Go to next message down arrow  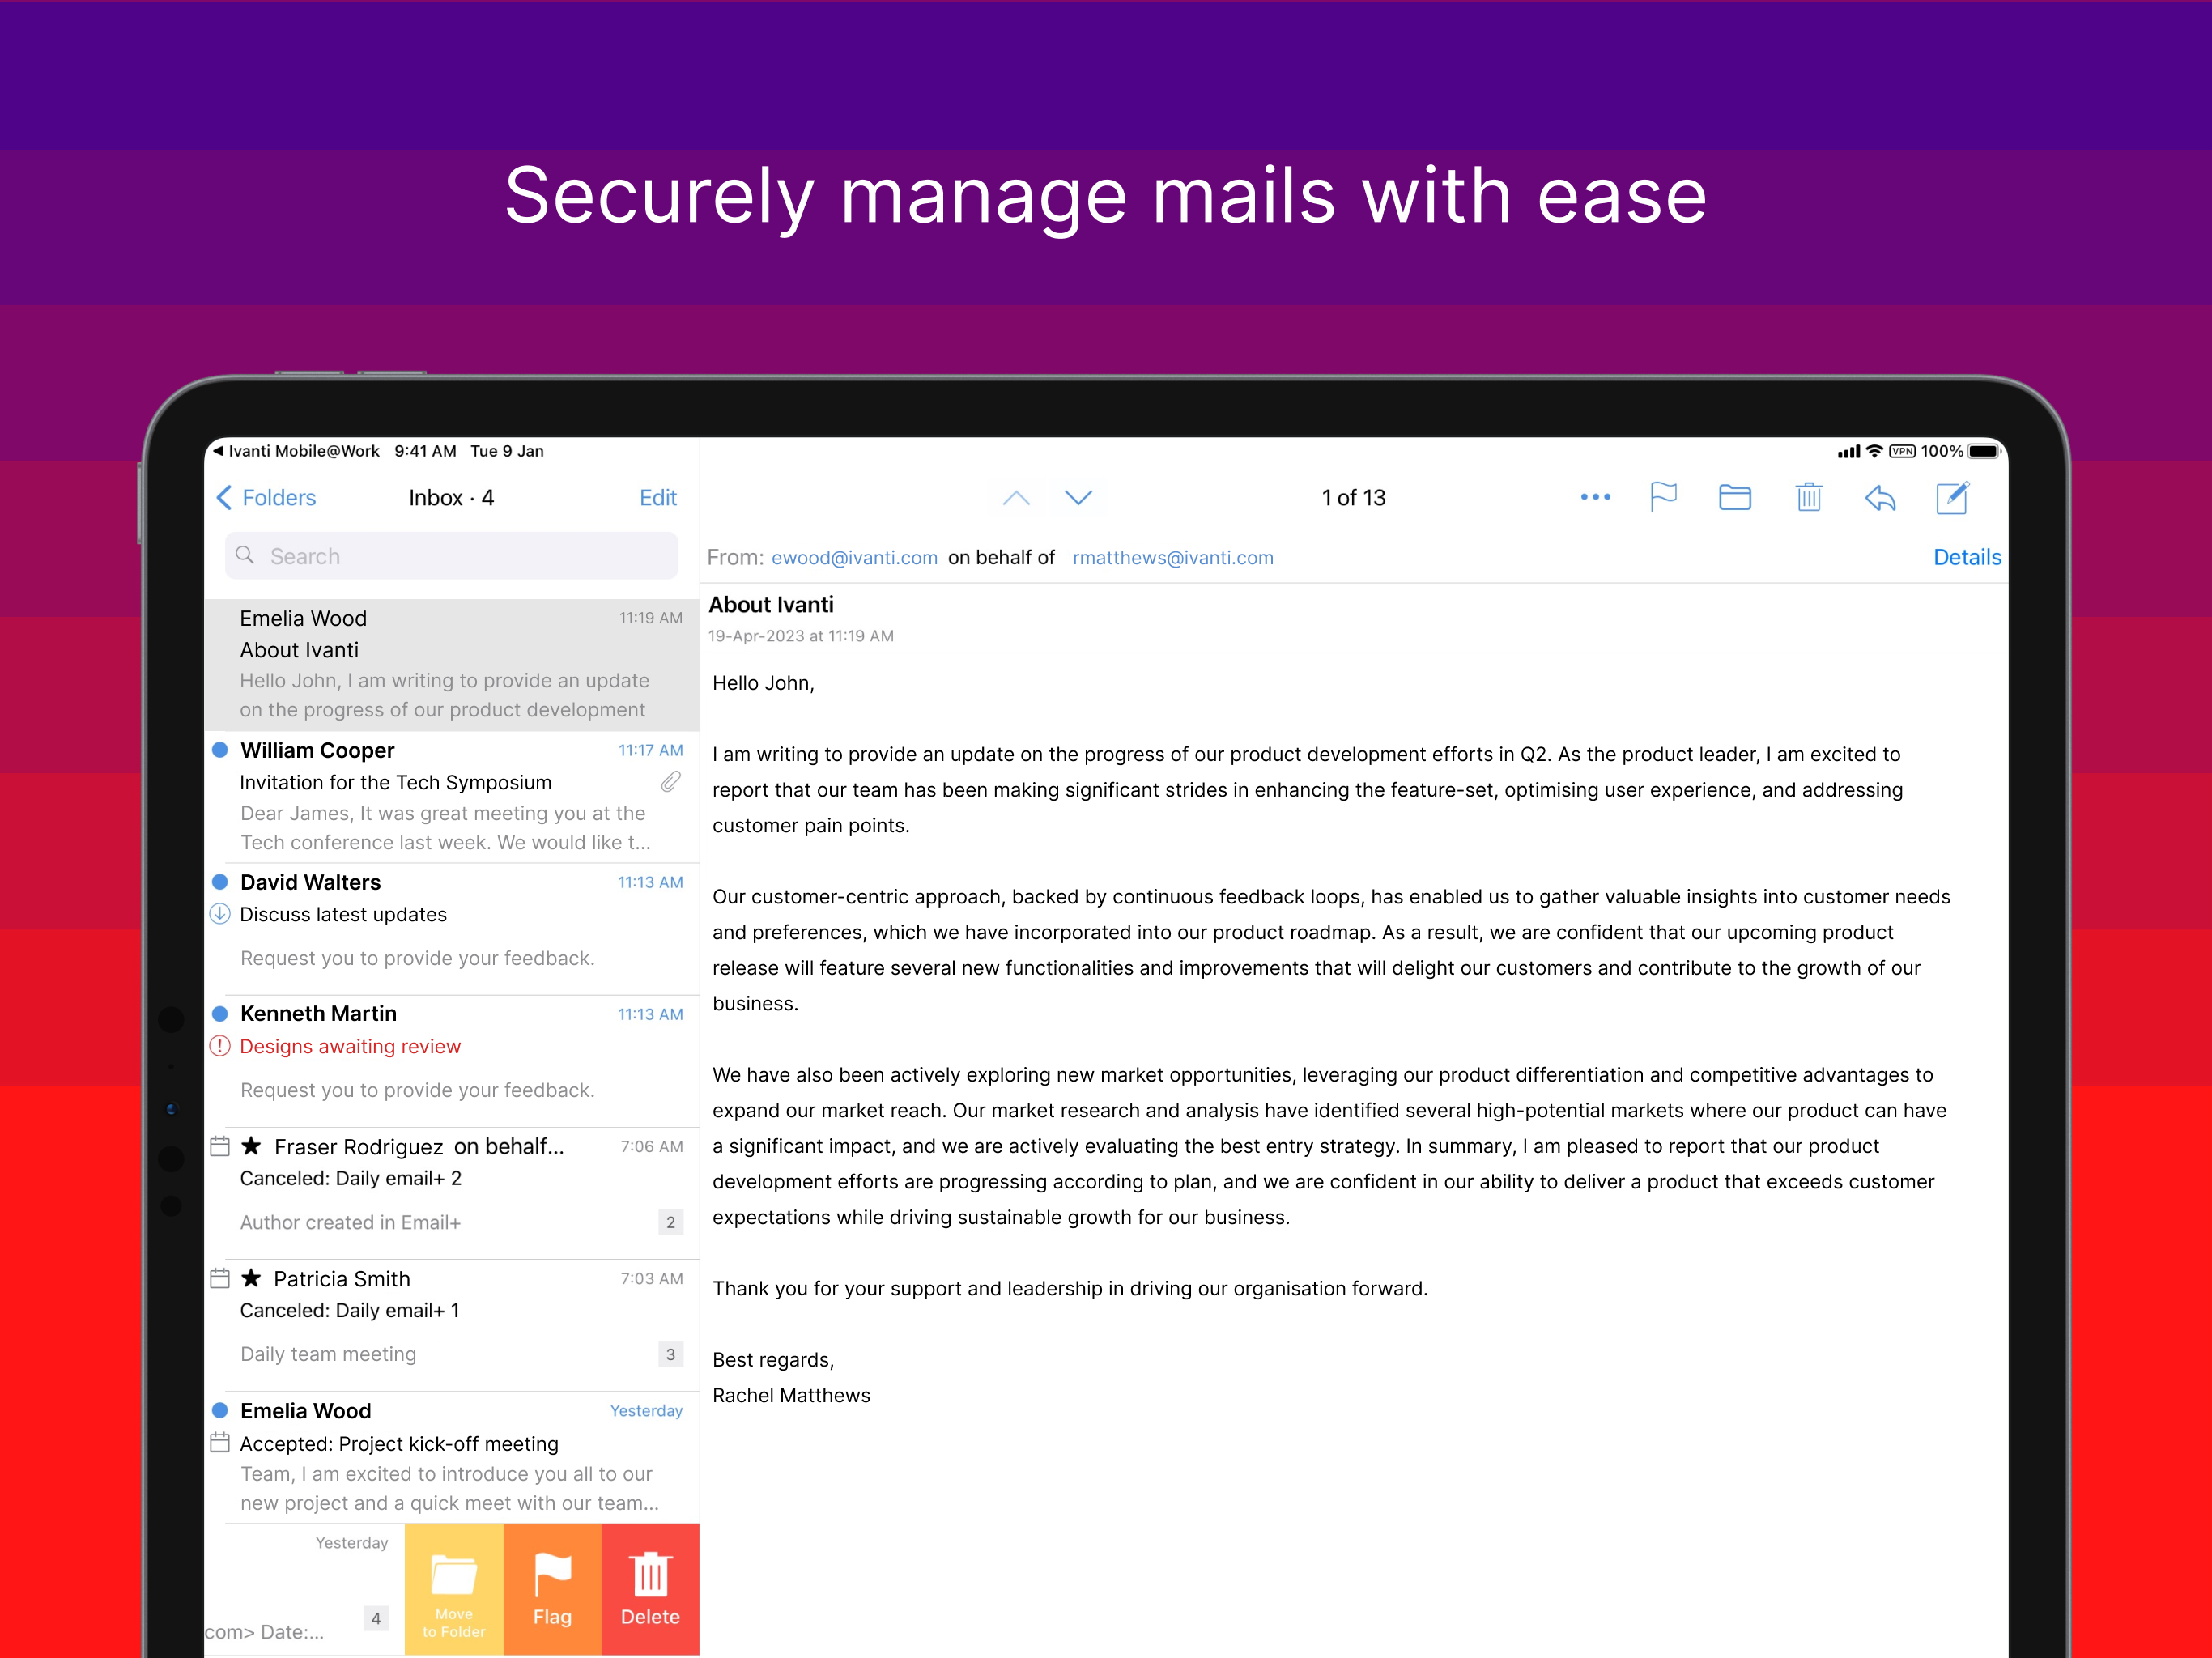[1078, 497]
